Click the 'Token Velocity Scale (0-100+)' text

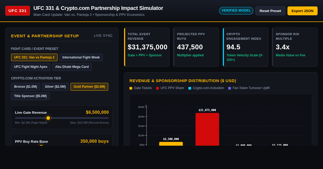(x=245, y=57)
